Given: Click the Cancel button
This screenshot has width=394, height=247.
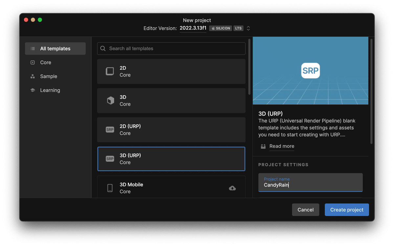Looking at the screenshot, I should [x=305, y=210].
